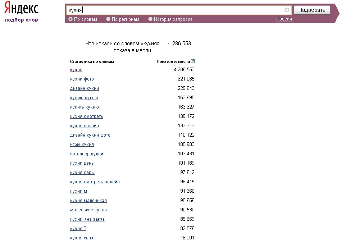Click the search field containing кухня
Image resolution: width=341 pixels, height=243 pixels.
coord(179,10)
